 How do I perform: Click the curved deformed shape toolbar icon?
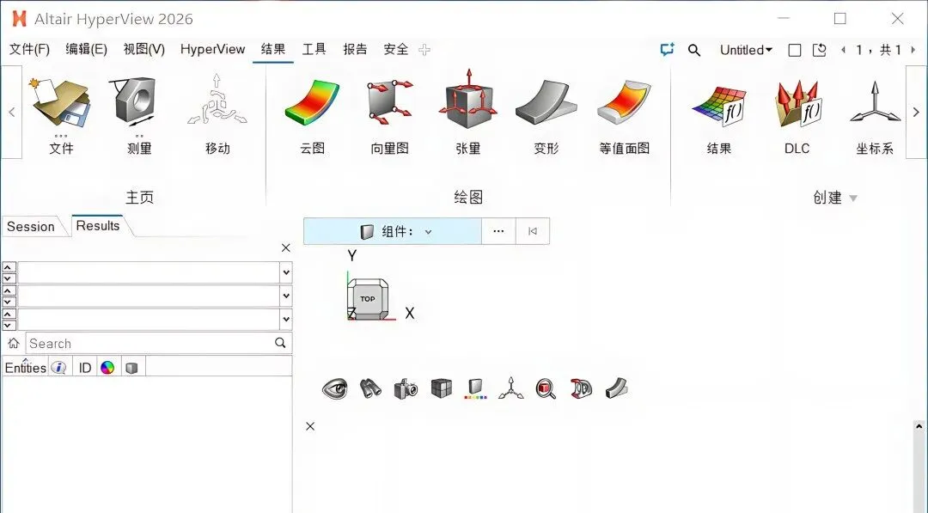pyautogui.click(x=617, y=388)
